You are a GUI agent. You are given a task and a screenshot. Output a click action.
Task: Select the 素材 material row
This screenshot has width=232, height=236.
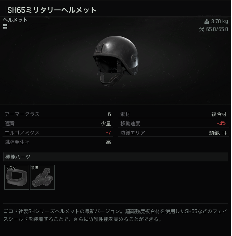click(x=173, y=114)
